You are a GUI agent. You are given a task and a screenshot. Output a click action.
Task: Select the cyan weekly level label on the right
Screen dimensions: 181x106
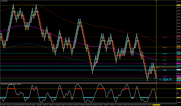click(x=165, y=54)
